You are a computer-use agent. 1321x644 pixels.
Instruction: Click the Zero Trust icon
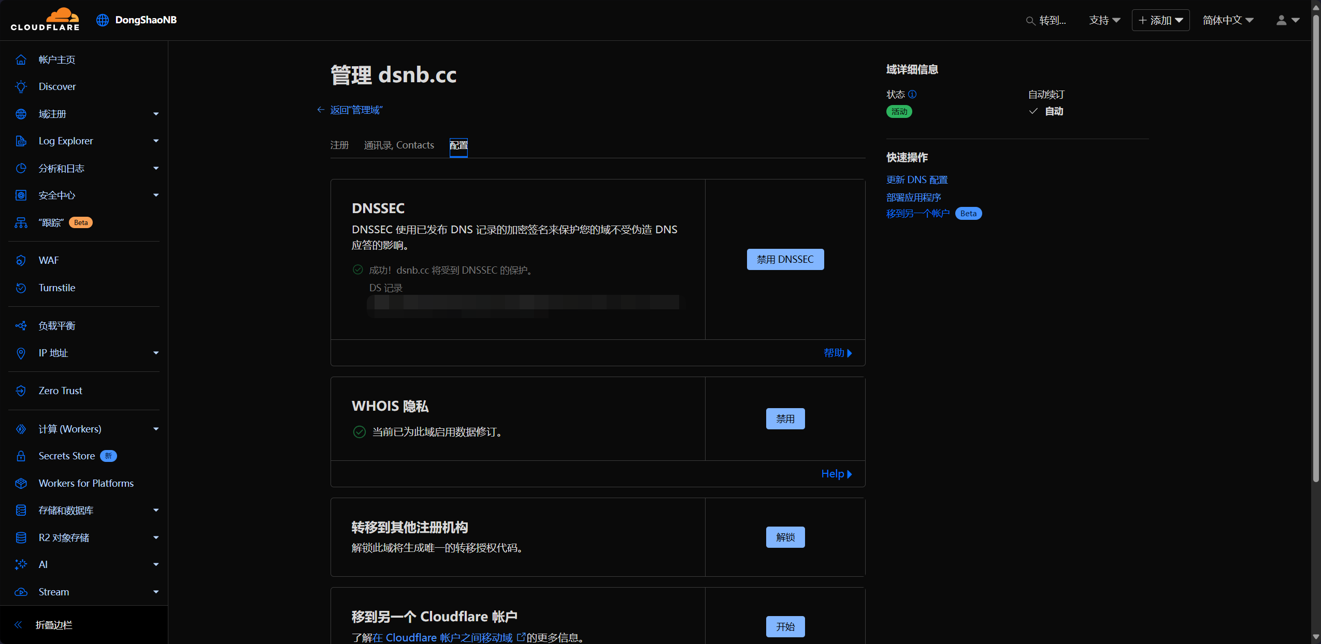coord(21,391)
